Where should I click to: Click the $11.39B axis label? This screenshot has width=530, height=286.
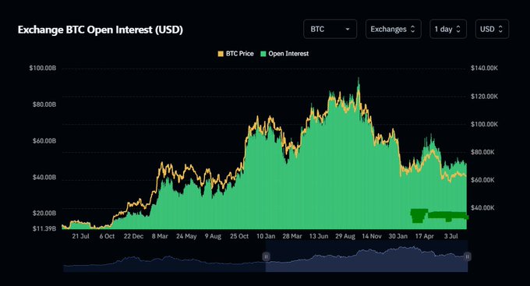(x=44, y=229)
